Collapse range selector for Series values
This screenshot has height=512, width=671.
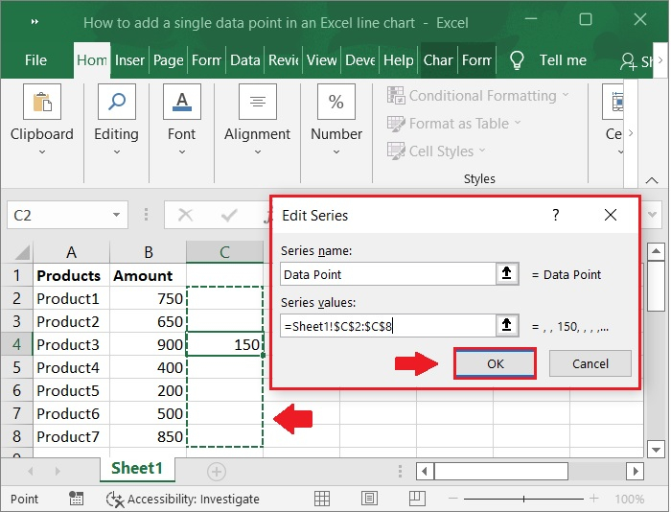tap(507, 326)
